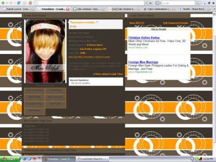Click the Edit Profile button

55,105
